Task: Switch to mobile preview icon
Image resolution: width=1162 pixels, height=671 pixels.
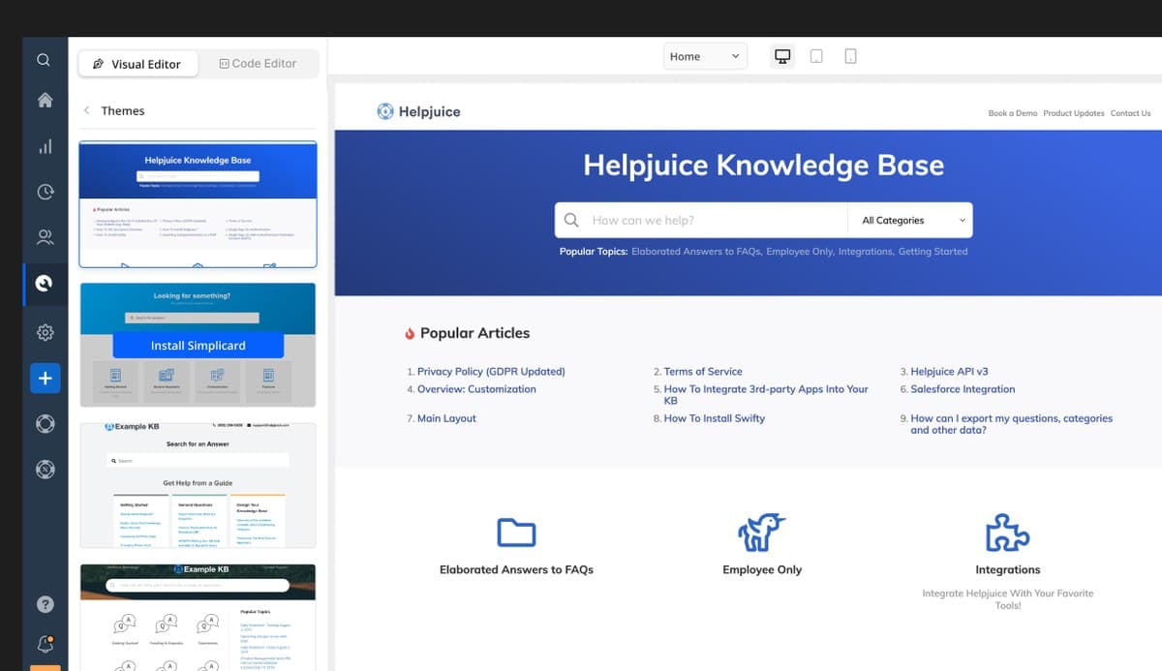Action: click(x=850, y=56)
